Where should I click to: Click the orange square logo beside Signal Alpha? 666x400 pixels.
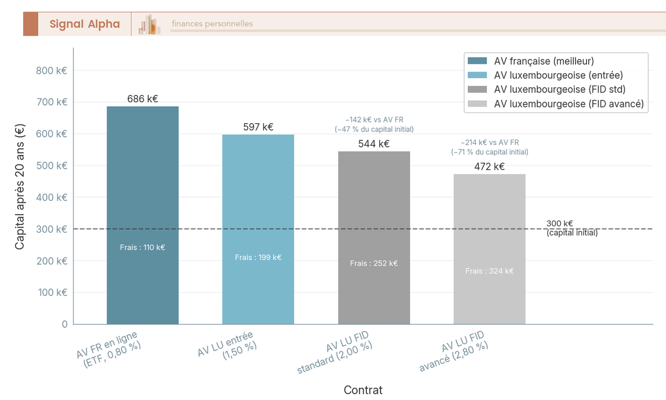(x=31, y=24)
